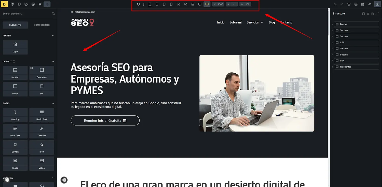Screen dimensions: 382x187
Task: Click the Blog menu item in the header
Action: click(x=271, y=22)
